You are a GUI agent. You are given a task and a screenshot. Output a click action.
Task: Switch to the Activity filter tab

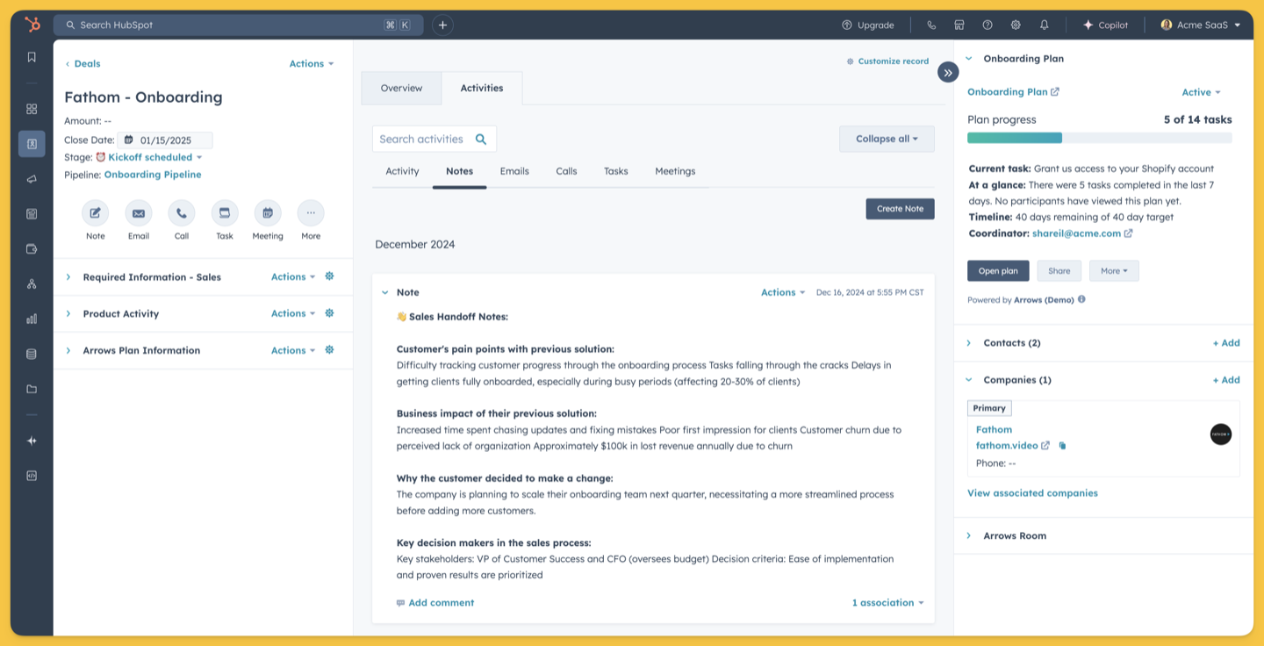coord(402,171)
